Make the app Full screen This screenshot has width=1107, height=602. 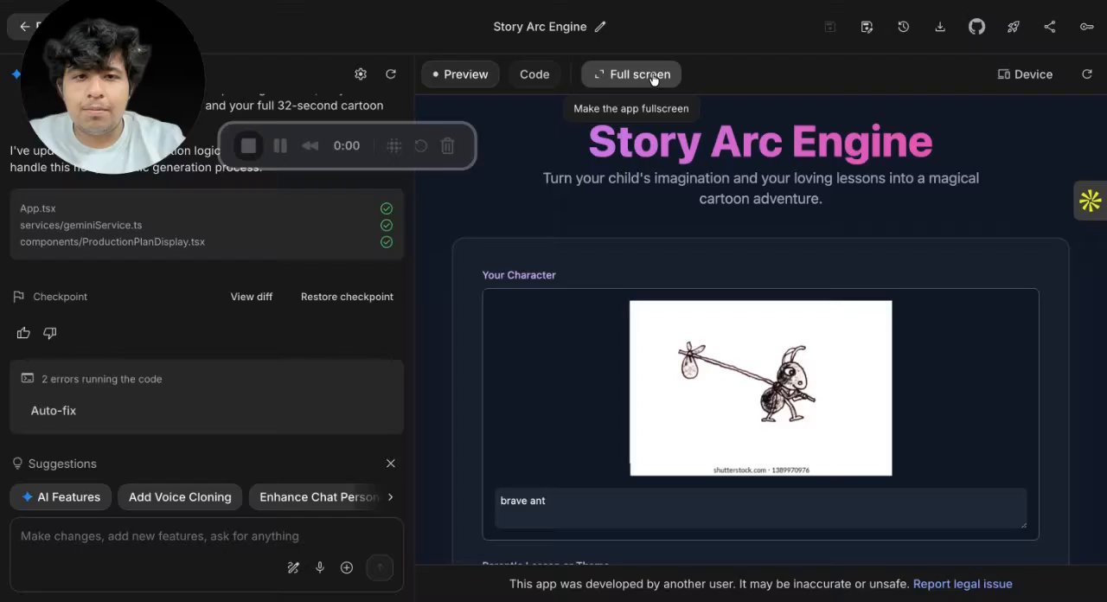pos(631,74)
